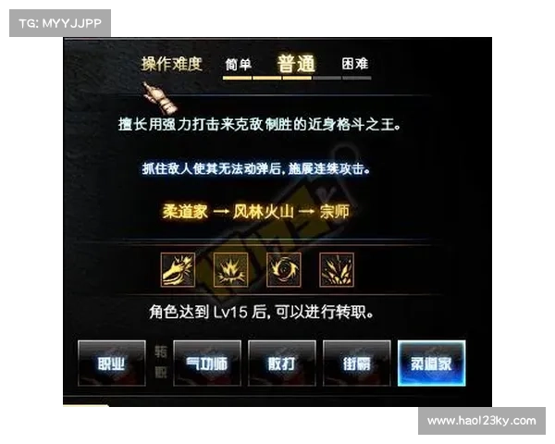Select the swirling vortex skill icon
This screenshot has width=555, height=444.
284,270
